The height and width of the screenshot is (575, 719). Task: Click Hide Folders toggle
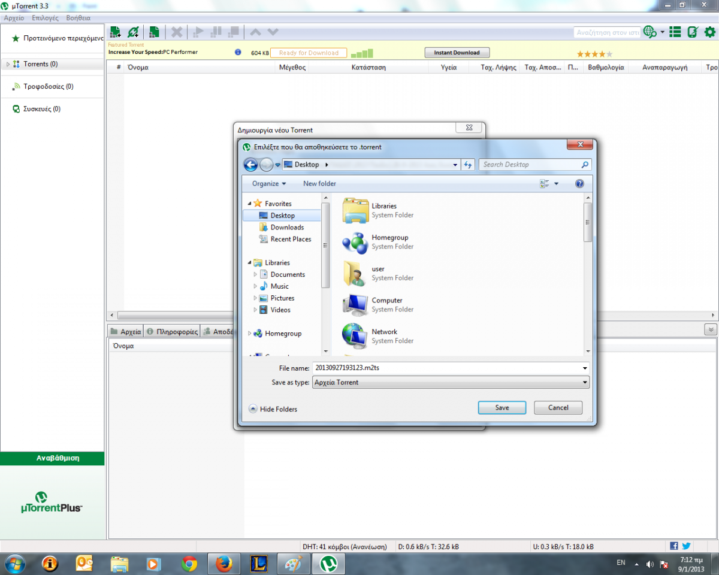[273, 409]
